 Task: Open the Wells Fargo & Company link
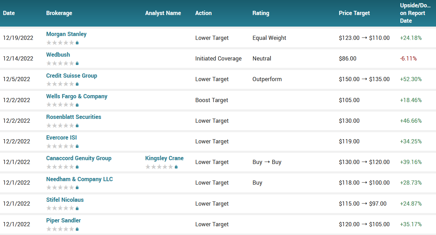click(77, 96)
